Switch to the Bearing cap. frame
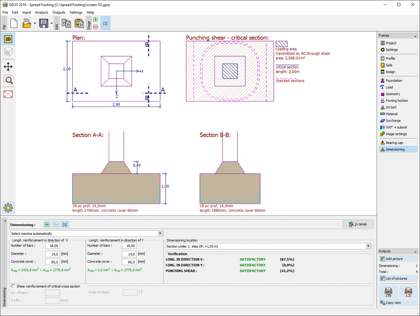This screenshot has height=316, width=420. tap(392, 142)
